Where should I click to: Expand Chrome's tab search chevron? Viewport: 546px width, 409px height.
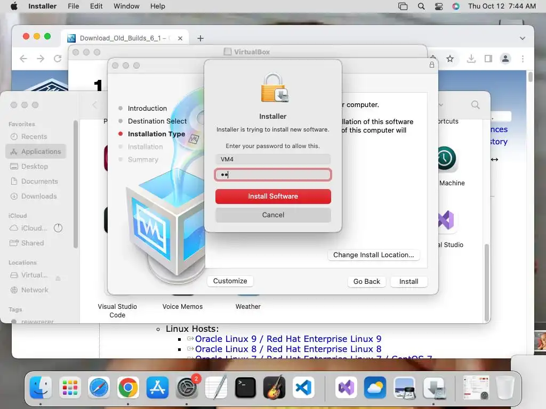point(523,38)
